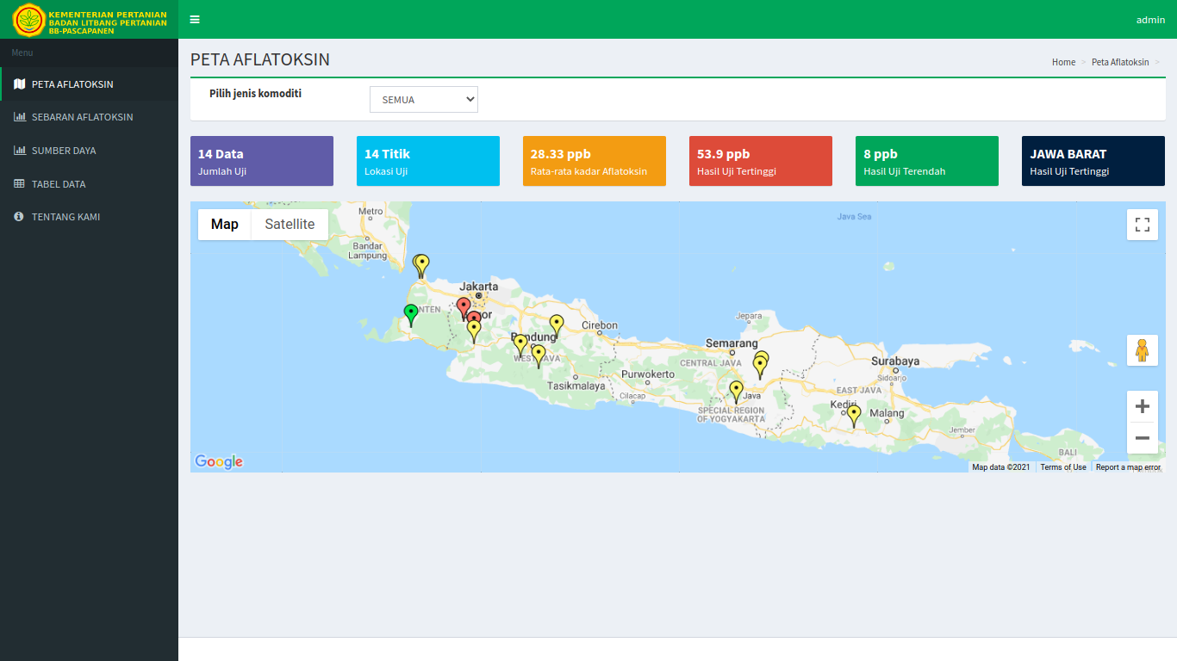Click the dark JAWA BARAT card
Screen dimensions: 1177x661
click(1093, 161)
